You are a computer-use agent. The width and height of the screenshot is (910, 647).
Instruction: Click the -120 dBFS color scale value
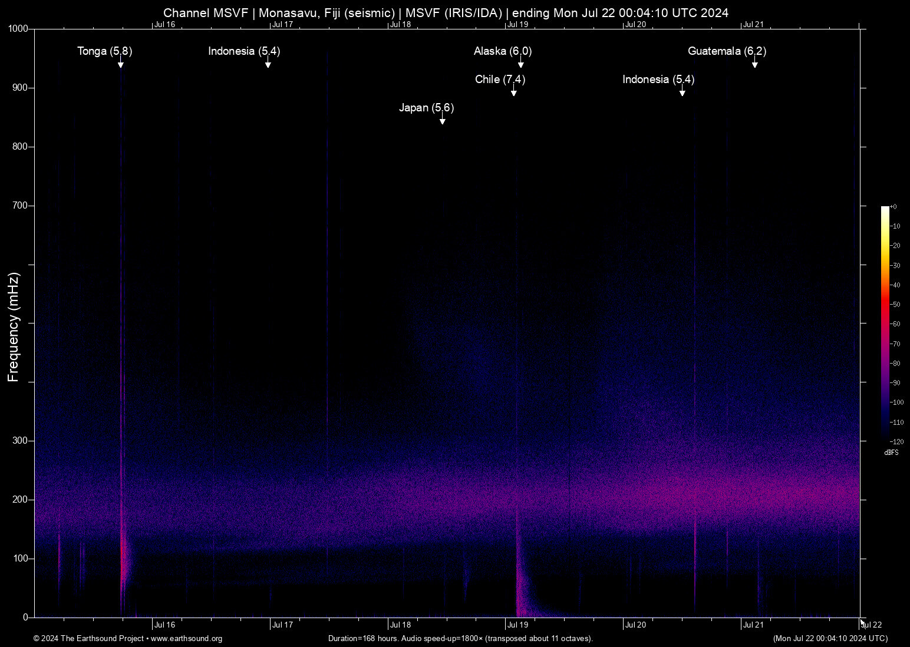click(897, 442)
